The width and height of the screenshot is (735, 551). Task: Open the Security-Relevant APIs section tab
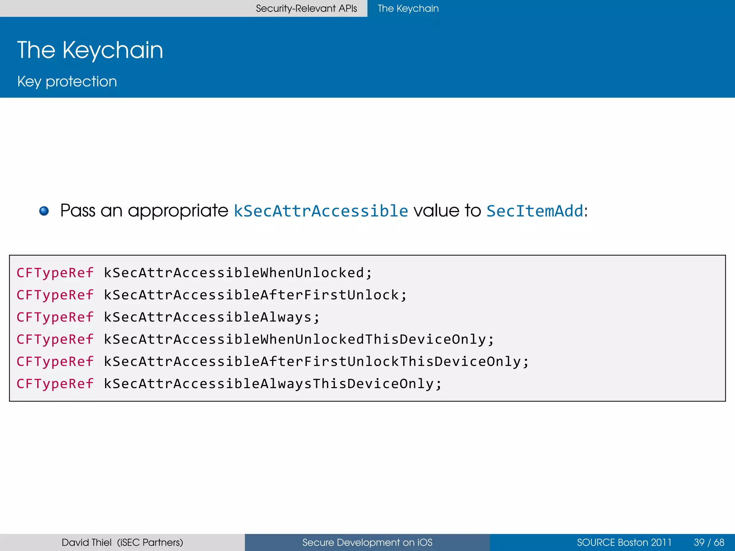tap(306, 8)
